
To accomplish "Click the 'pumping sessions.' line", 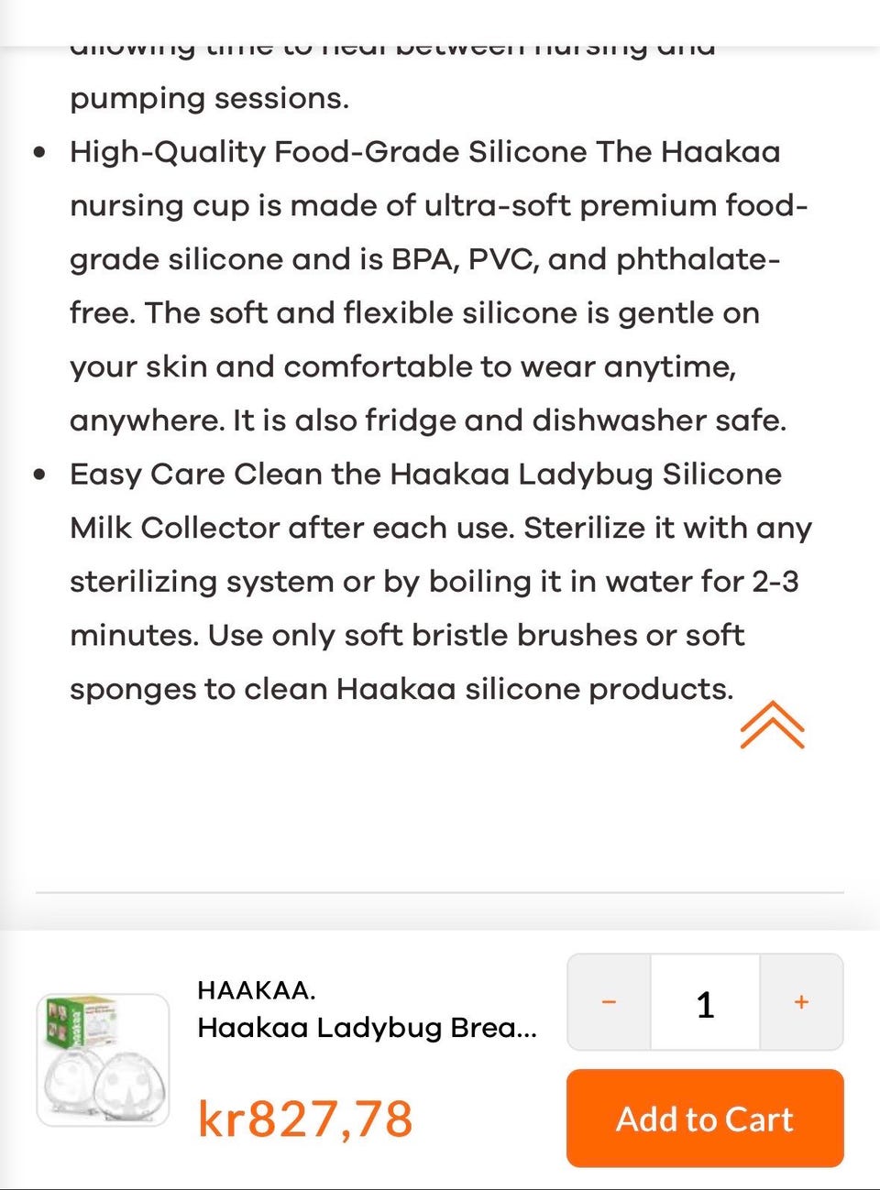I will [x=209, y=98].
